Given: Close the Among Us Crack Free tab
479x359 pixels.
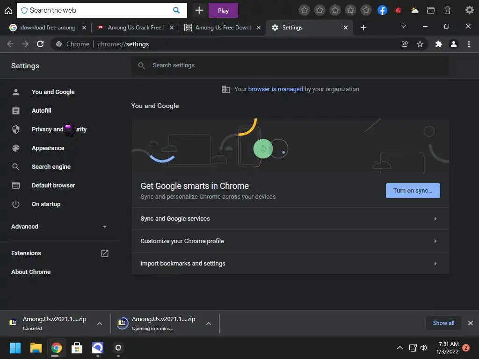Looking at the screenshot, I should click(172, 28).
